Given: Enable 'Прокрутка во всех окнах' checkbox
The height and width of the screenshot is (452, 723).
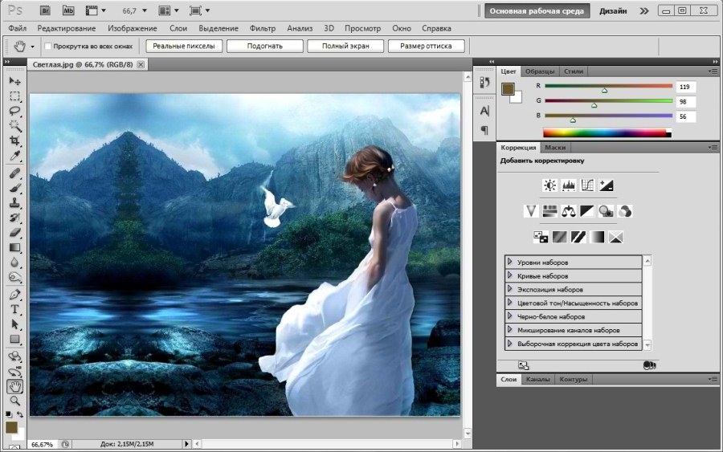Looking at the screenshot, I should (48, 47).
